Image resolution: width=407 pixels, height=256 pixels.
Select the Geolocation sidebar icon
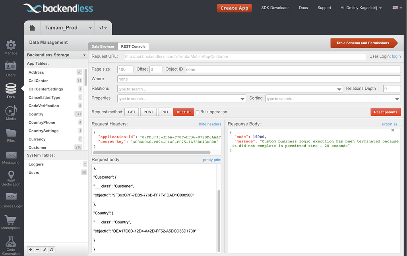11,178
